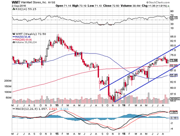180x136 pixels.
Task: Click the black line swatch before MACD(12,26,9)
Action: 14,109
